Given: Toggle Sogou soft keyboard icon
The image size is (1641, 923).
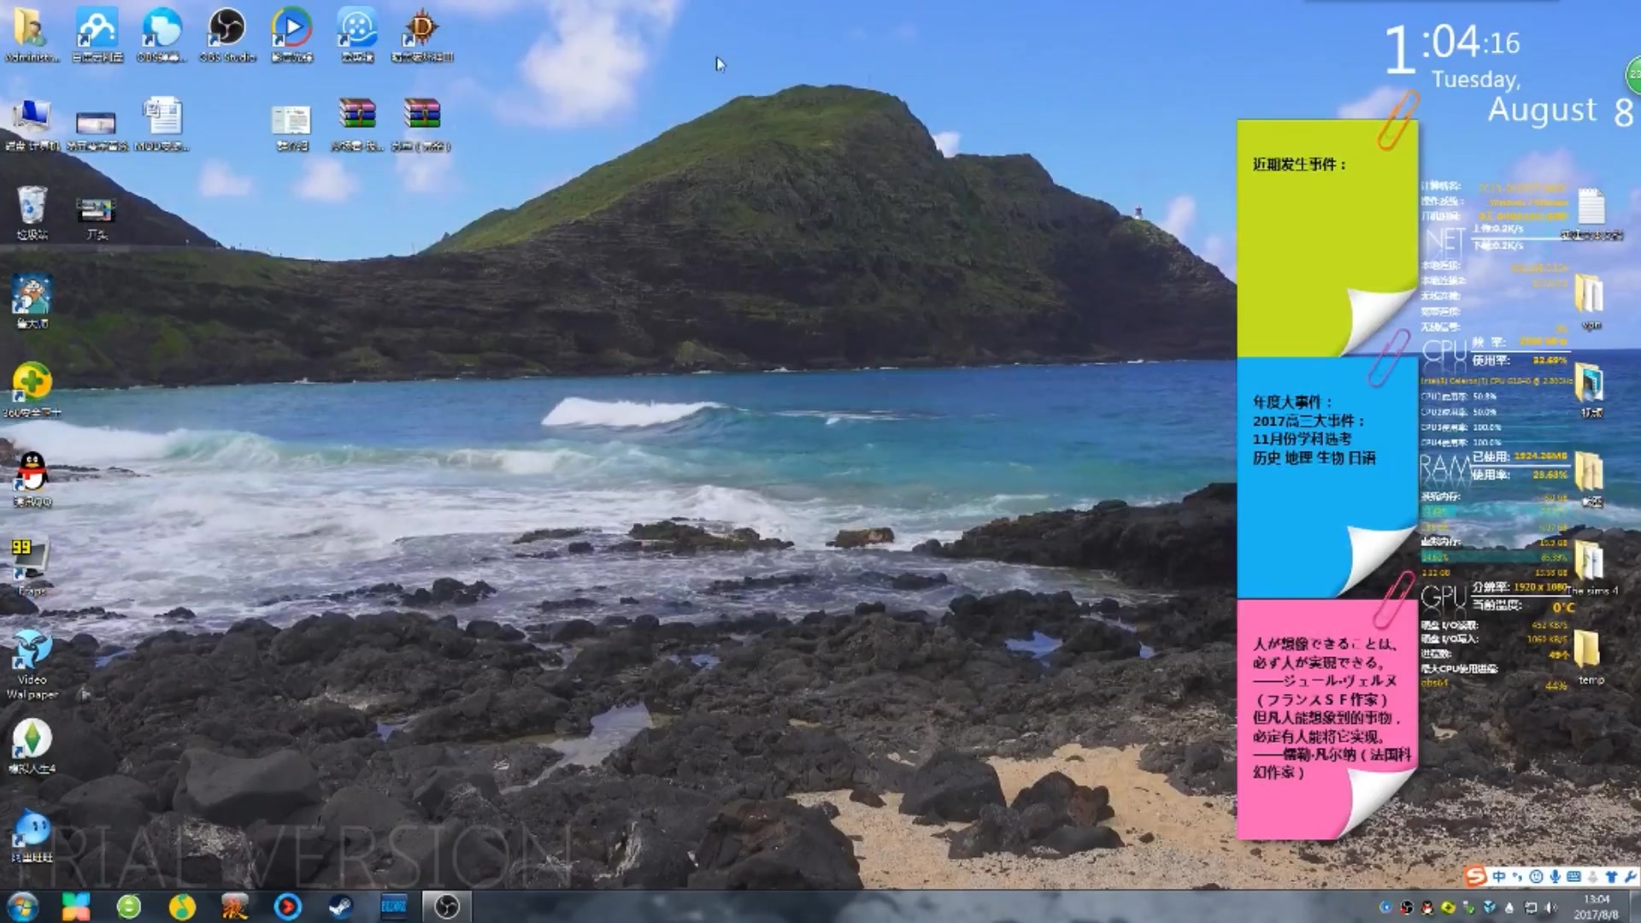Looking at the screenshot, I should pyautogui.click(x=1573, y=877).
